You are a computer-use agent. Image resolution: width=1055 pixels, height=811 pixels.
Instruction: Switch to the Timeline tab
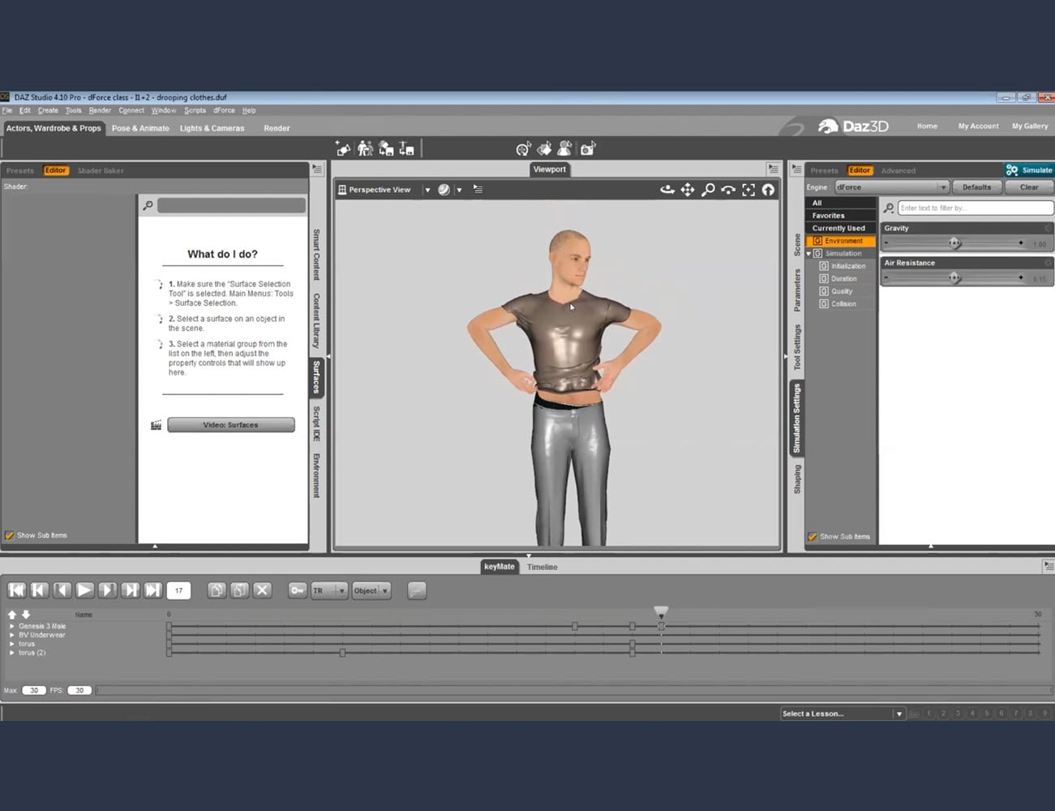coord(542,567)
